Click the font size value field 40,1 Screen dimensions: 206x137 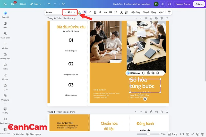tap(70, 12)
